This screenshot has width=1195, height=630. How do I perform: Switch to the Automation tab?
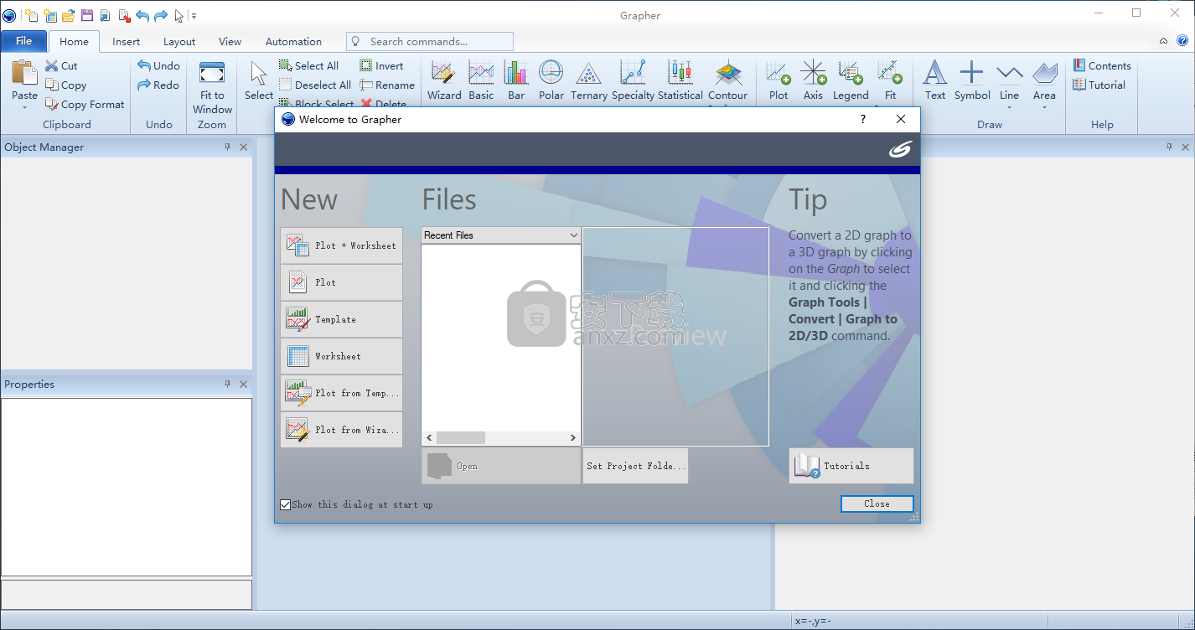click(x=293, y=41)
